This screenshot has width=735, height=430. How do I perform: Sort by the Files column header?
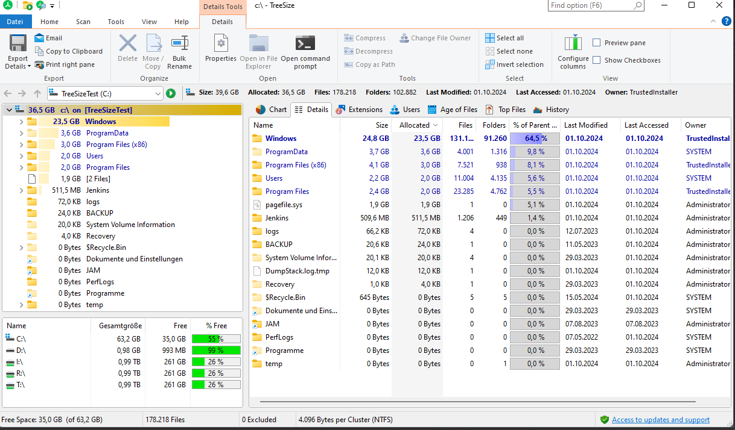(x=459, y=125)
